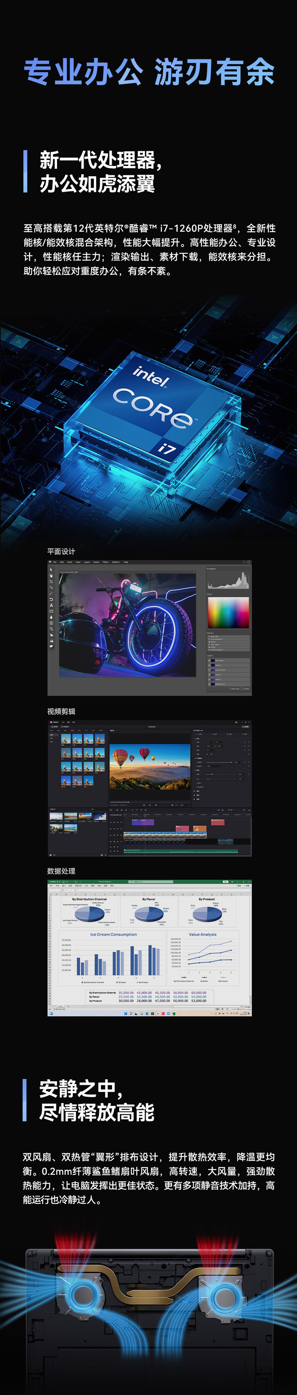Click the red clip on the video timeline
Image resolution: width=297 pixels, height=1395 pixels.
[x=217, y=822]
